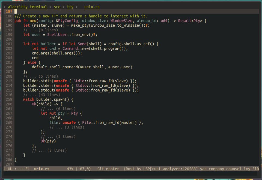Expand the folded 1 lines block

[x=58, y=136]
